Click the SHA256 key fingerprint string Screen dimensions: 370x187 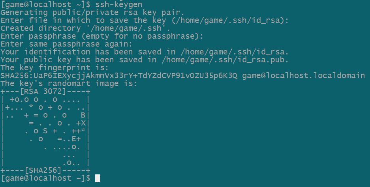119,75
